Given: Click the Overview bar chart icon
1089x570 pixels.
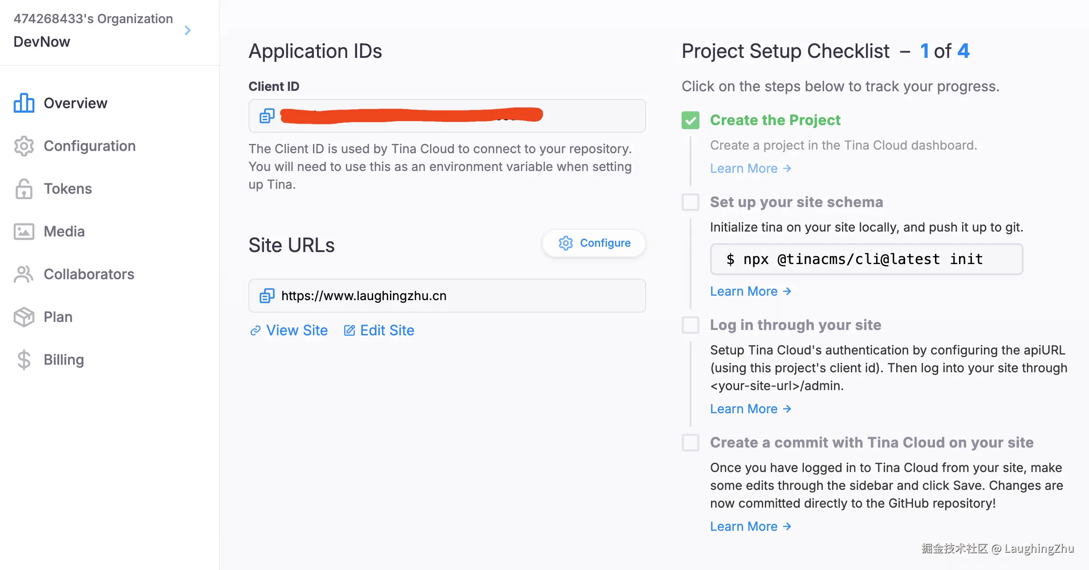Looking at the screenshot, I should point(24,103).
